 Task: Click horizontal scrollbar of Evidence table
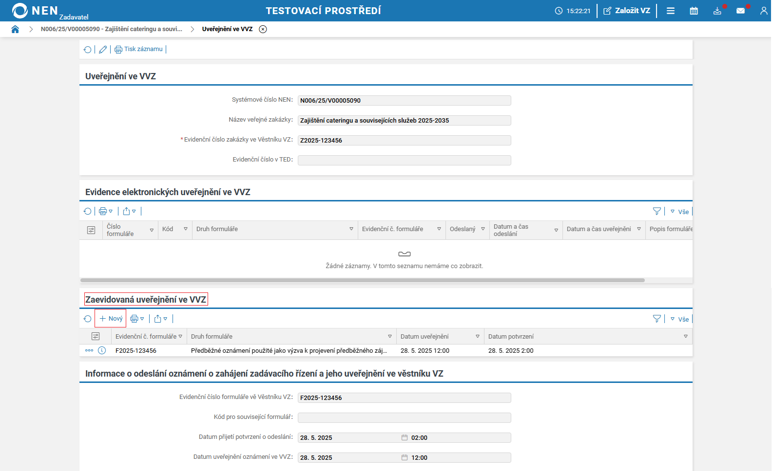(363, 280)
